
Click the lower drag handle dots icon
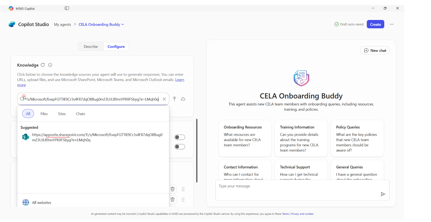[183, 200]
